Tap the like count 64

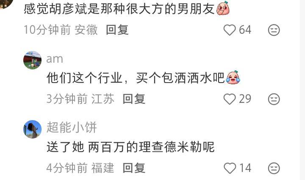point(245,30)
